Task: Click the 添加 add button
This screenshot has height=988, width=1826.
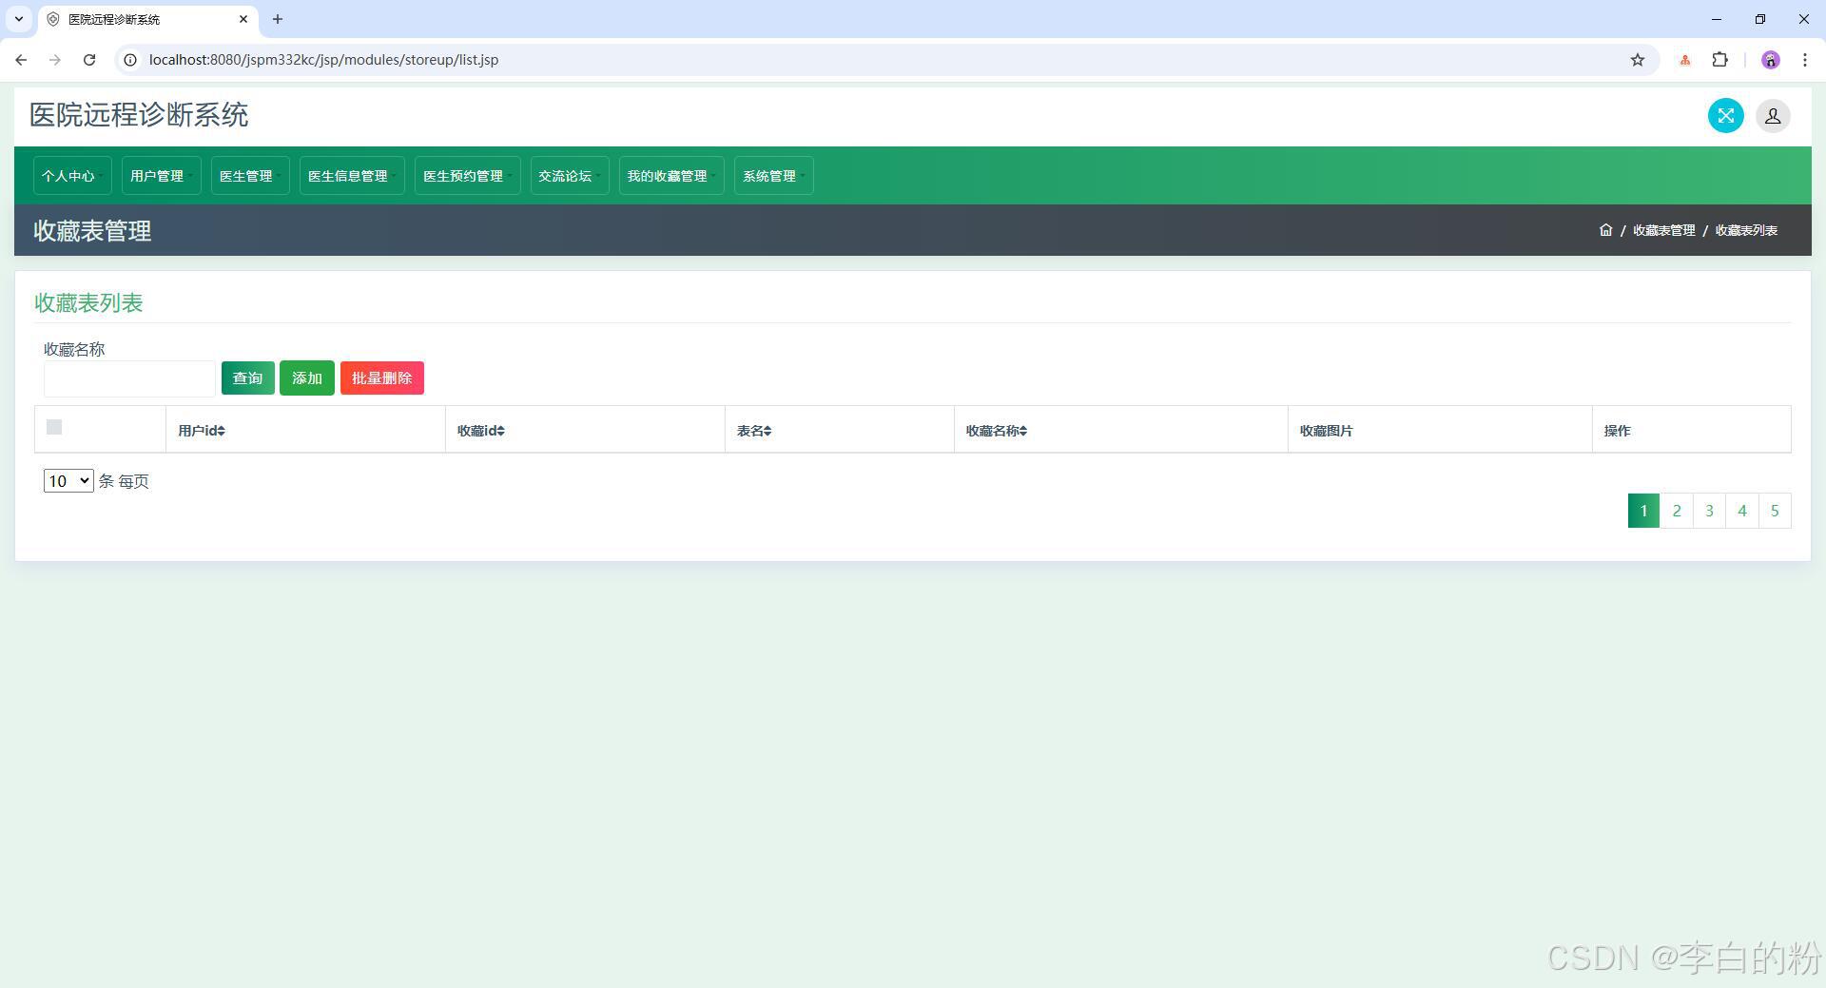Action: click(x=307, y=378)
